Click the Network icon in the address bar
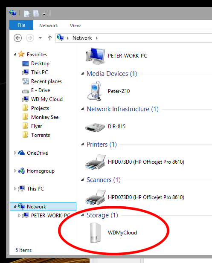Screen dimensions: 212x263 (60, 38)
